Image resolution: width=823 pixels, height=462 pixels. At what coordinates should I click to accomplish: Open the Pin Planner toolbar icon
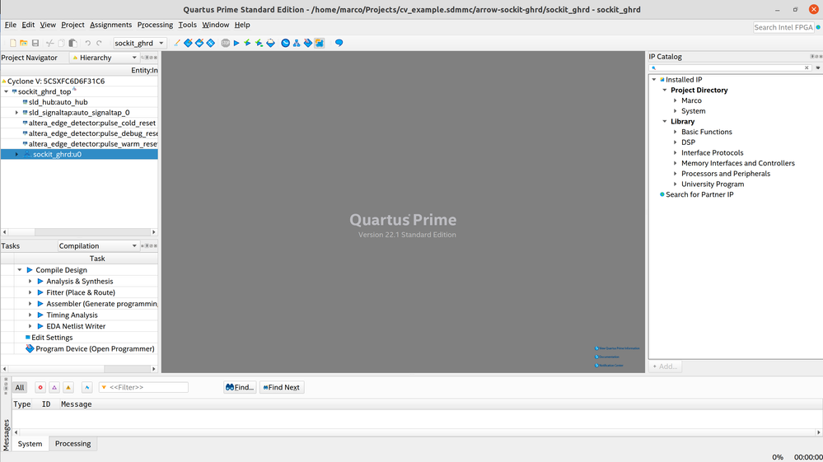click(x=199, y=43)
